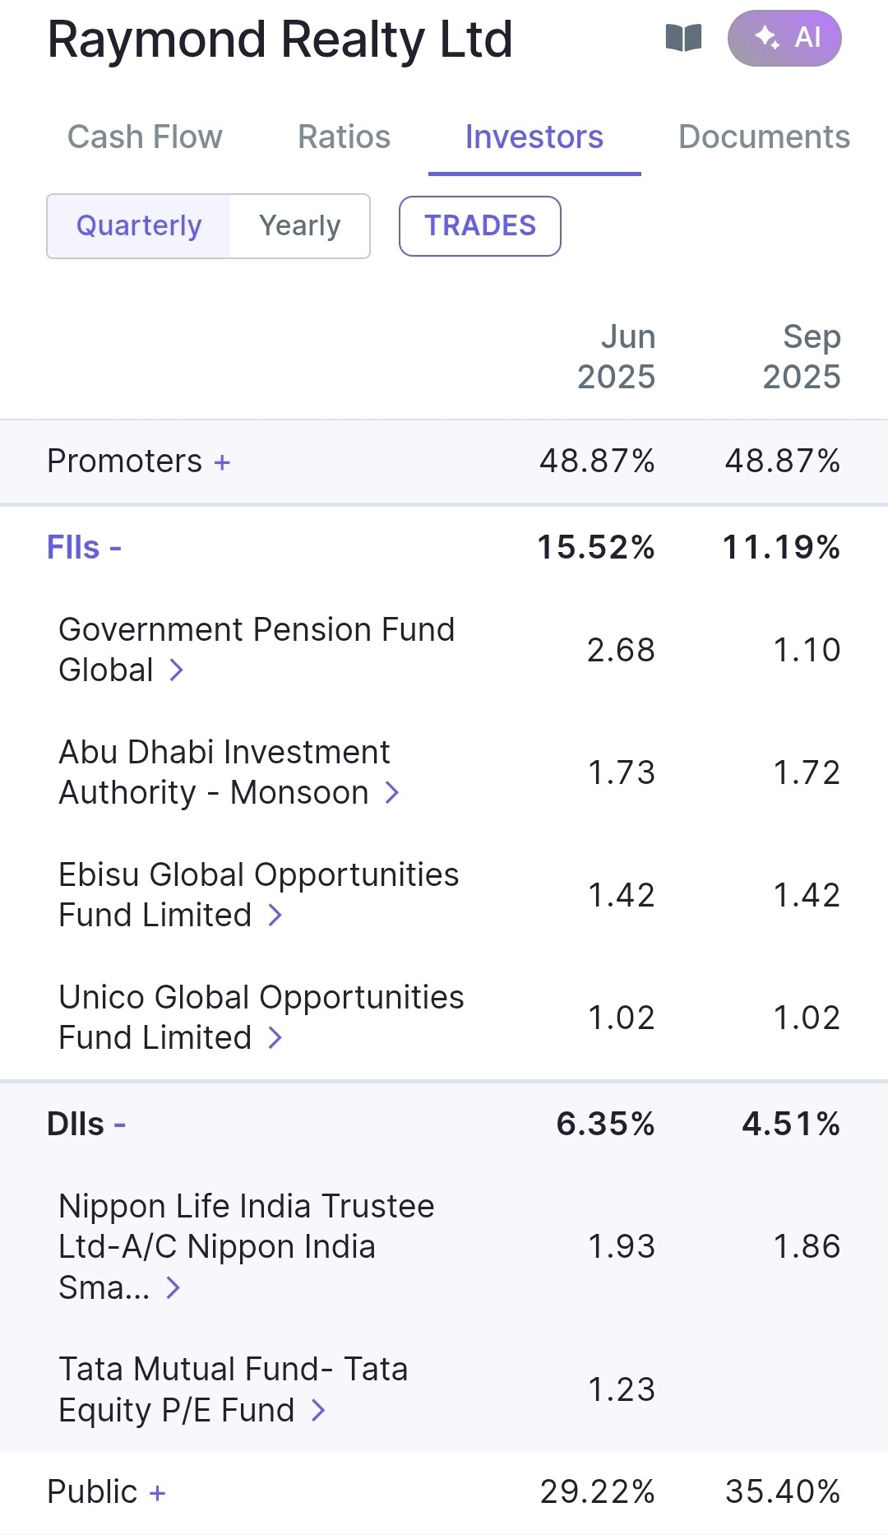
Task: Click the TRADES button
Action: click(x=480, y=226)
